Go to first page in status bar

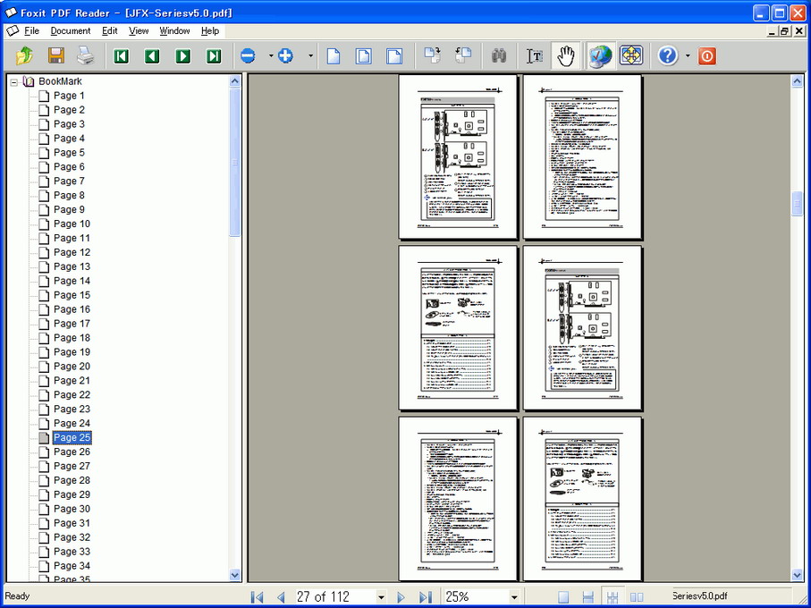click(257, 597)
